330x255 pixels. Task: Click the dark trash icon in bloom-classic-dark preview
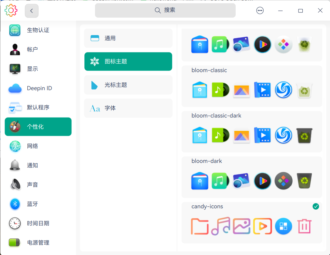(304, 136)
